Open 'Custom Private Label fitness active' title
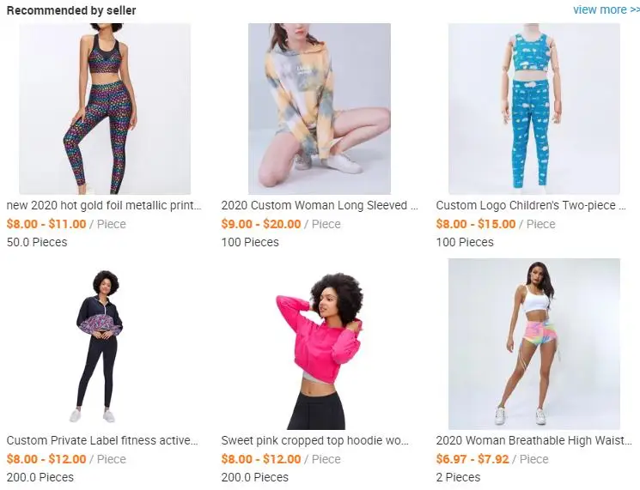Image resolution: width=640 pixels, height=490 pixels. click(102, 440)
